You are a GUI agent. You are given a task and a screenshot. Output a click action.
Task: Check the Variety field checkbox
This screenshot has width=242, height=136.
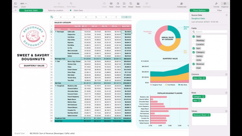click(194, 56)
